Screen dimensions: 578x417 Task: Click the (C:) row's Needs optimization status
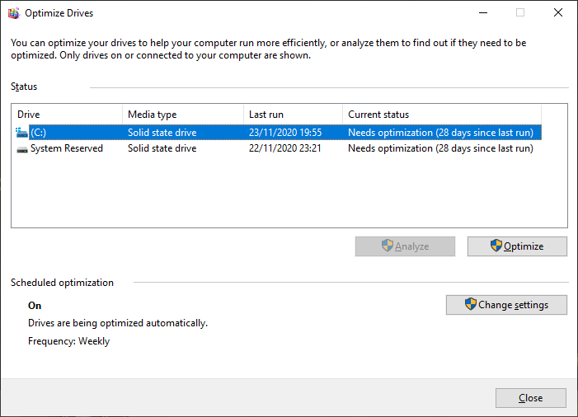tap(440, 133)
